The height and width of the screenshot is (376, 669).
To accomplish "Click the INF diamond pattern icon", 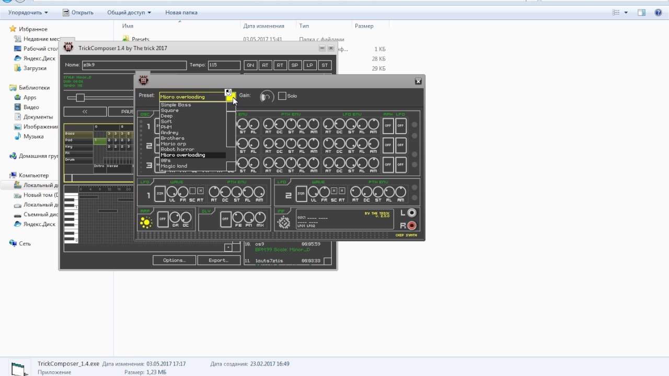I will point(284,222).
